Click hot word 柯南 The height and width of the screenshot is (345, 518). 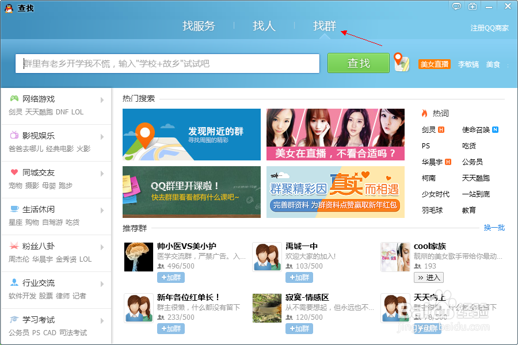(x=428, y=178)
